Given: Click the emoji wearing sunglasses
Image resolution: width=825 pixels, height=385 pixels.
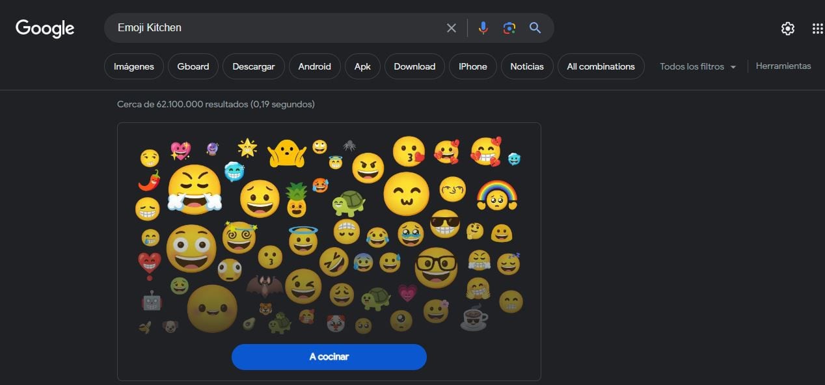Looking at the screenshot, I should click(x=445, y=223).
